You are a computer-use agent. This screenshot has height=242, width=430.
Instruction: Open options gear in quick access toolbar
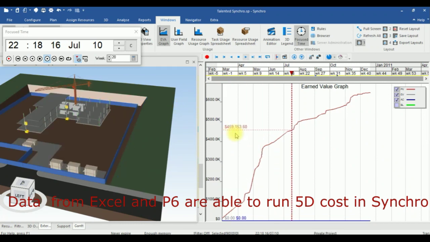coord(51,11)
